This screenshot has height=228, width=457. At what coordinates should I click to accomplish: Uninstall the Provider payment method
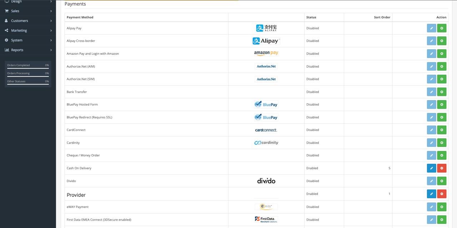(442, 194)
